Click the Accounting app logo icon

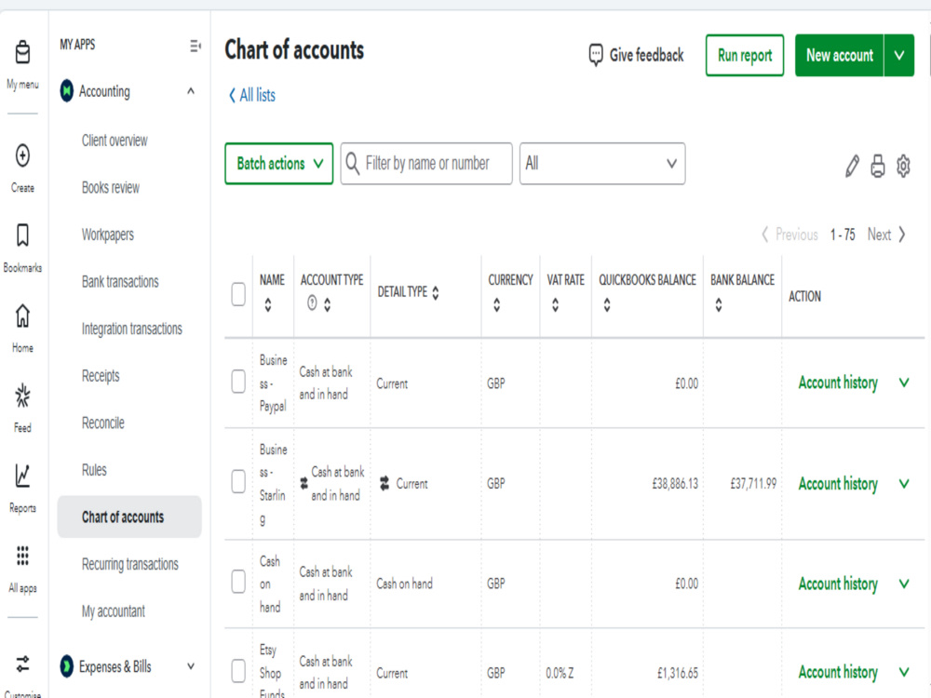[x=66, y=91]
